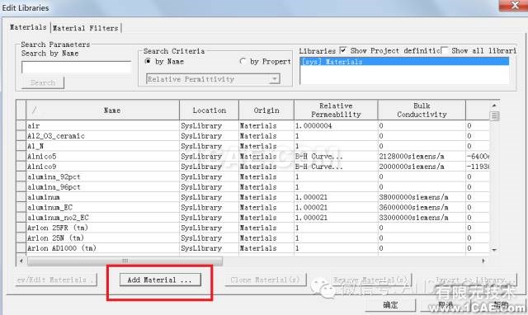Screen dimensions: 528x315
Task: Open B-H Curve for Alnico5
Action: click(318, 156)
